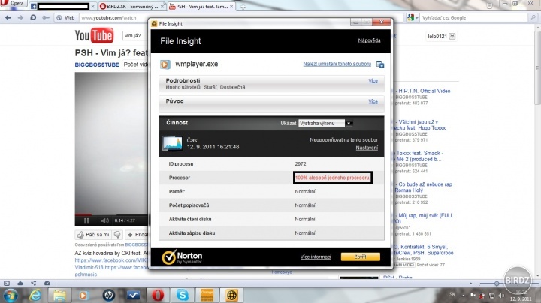This screenshot has width=541, height=303.
Task: Close the BIRDZ.SK tab
Action: coord(162,7)
